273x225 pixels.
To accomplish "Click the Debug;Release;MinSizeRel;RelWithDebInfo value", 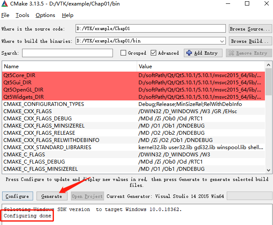I will (190, 104).
